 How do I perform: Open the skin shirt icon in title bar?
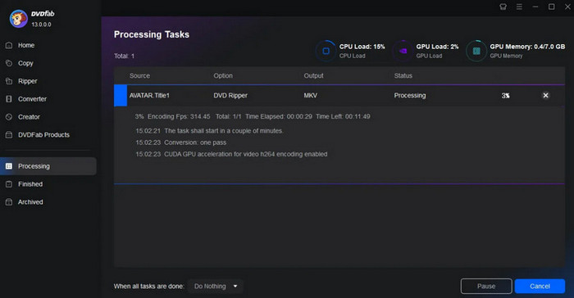tap(503, 7)
